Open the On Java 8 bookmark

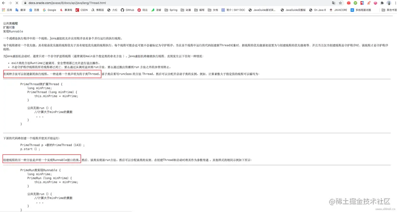point(317,10)
